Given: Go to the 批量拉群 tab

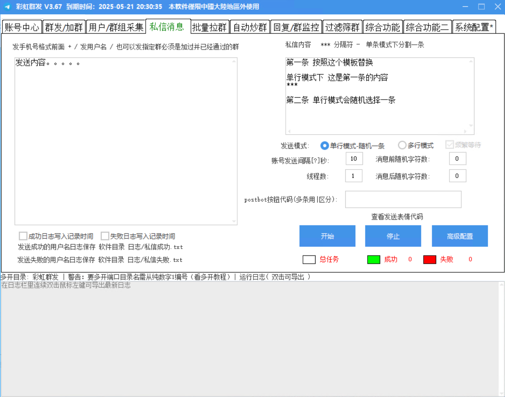Looking at the screenshot, I should pyautogui.click(x=210, y=27).
